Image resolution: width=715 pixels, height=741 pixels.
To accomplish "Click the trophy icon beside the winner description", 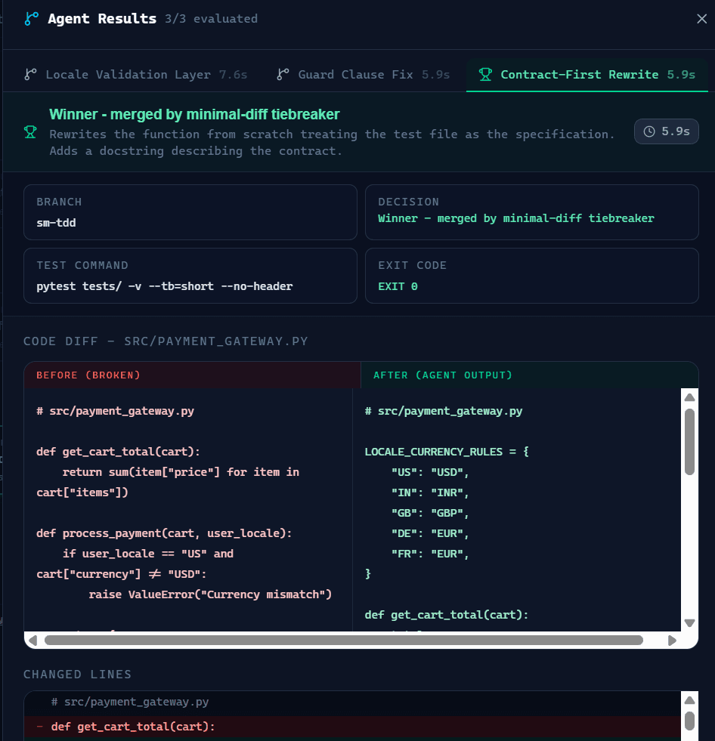I will tap(30, 132).
